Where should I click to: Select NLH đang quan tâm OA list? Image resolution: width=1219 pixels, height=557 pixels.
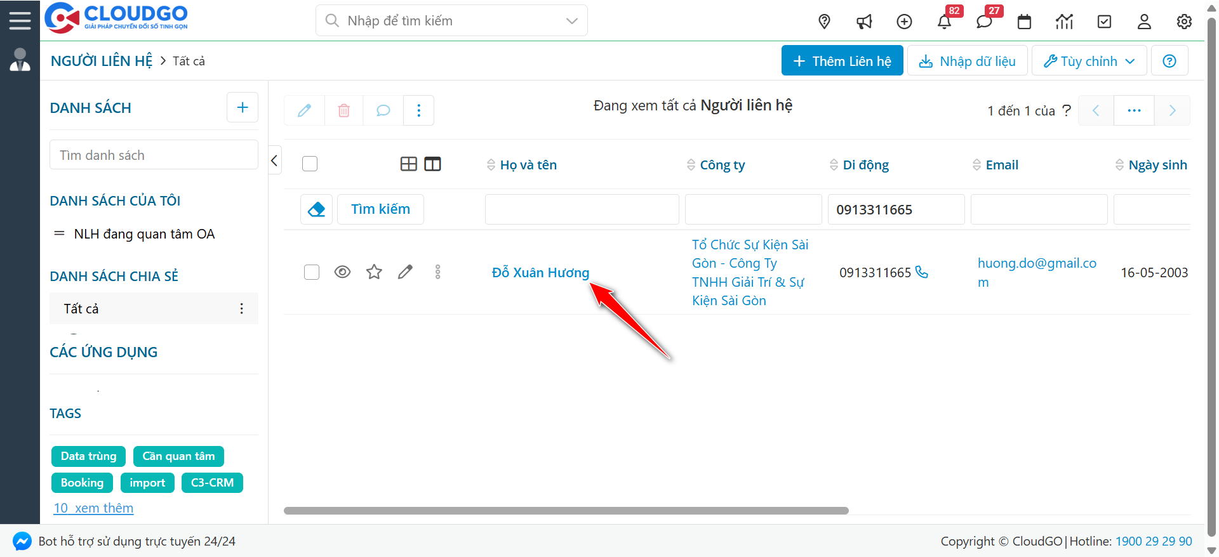(x=144, y=234)
